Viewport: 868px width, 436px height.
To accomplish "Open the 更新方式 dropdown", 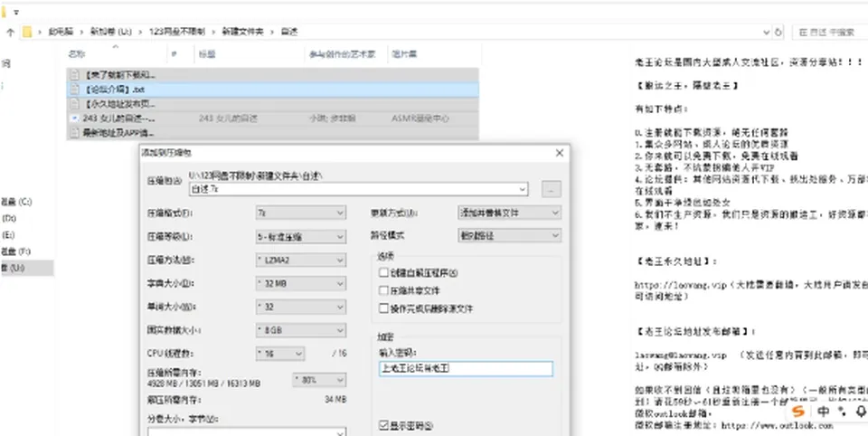I will pyautogui.click(x=509, y=213).
